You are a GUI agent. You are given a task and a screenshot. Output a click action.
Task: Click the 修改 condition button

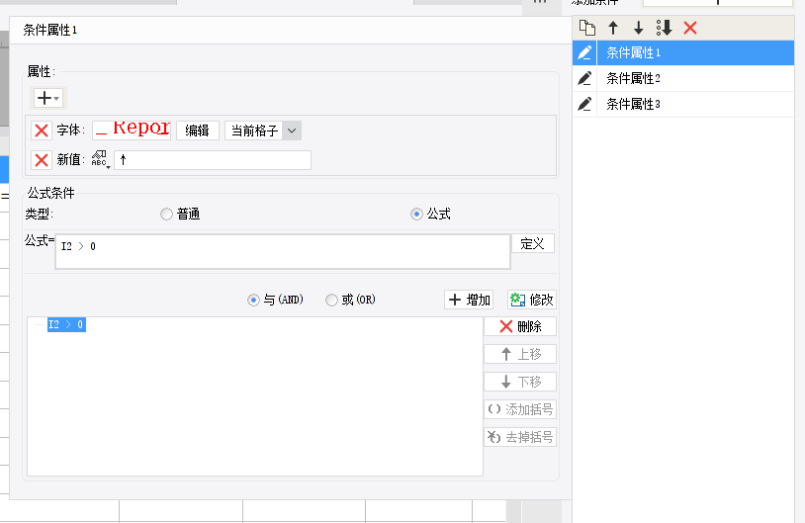pyautogui.click(x=532, y=300)
